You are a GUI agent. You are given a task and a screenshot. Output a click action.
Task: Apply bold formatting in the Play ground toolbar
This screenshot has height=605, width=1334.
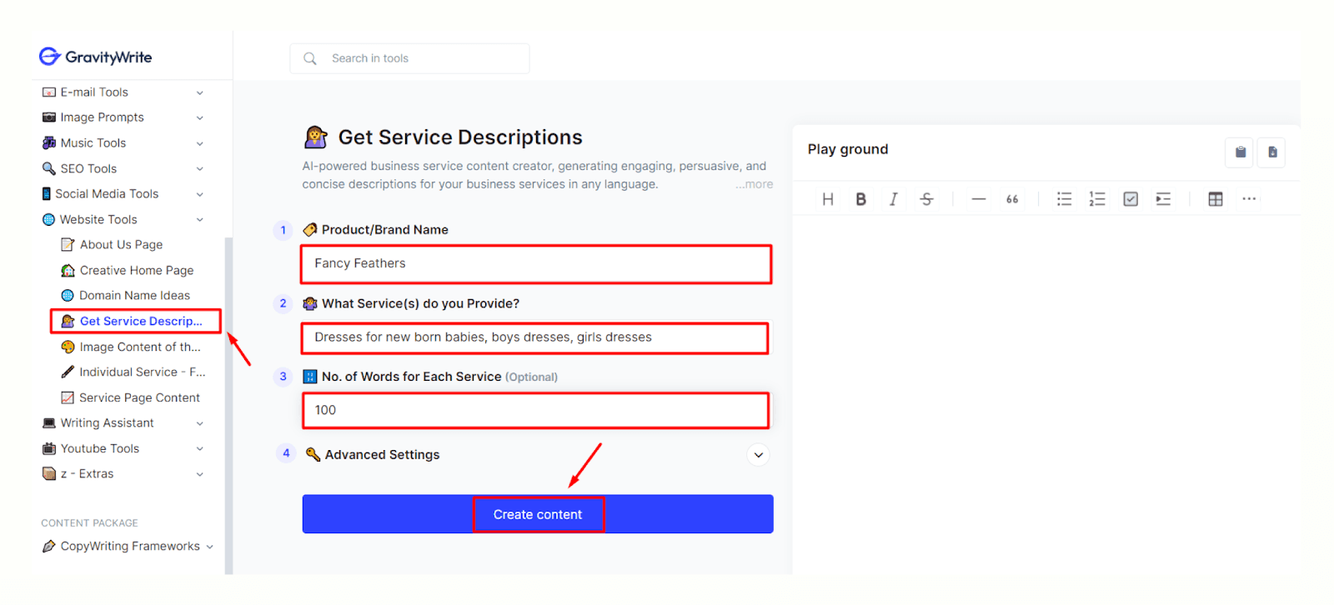860,199
